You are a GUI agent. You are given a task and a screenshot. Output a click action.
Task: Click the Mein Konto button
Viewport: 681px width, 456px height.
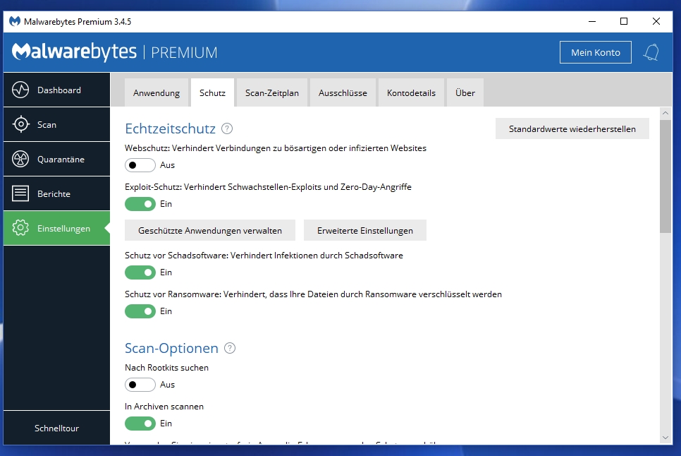596,52
